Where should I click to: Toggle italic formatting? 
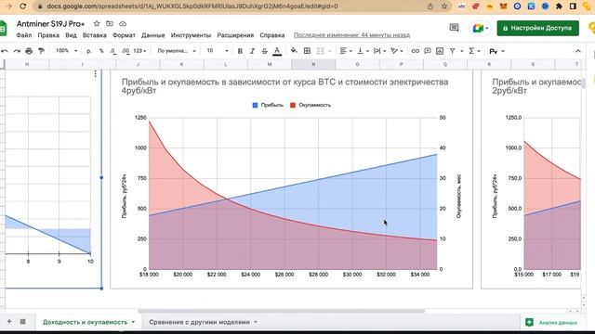252,51
